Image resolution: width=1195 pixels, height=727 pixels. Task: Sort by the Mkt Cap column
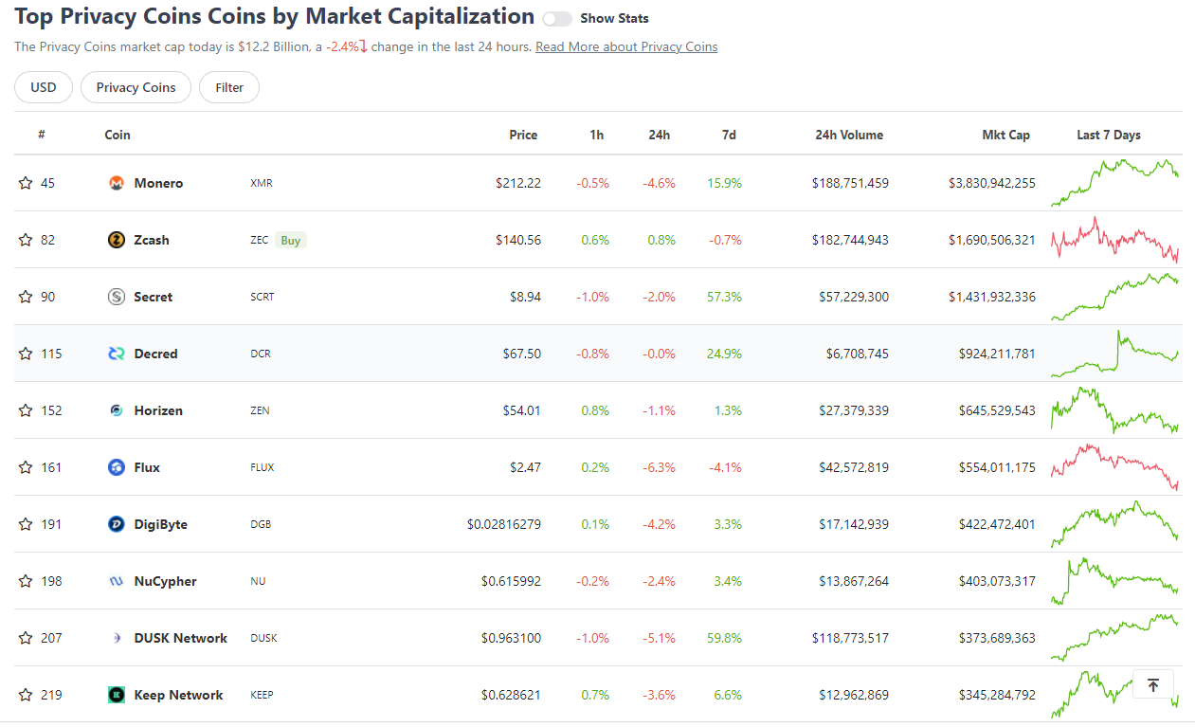point(1006,135)
